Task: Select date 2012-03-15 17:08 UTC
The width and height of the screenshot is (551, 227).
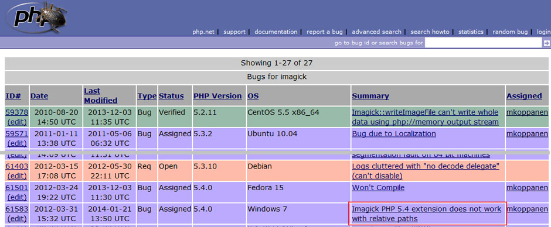Action: 56,171
